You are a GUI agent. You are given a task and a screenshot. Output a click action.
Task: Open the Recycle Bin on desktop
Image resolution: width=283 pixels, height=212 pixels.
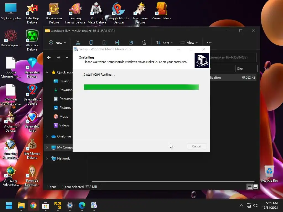pyautogui.click(x=269, y=173)
